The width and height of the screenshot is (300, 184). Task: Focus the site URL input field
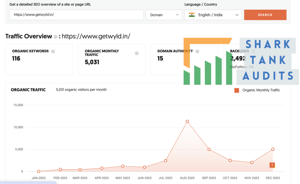tap(76, 15)
